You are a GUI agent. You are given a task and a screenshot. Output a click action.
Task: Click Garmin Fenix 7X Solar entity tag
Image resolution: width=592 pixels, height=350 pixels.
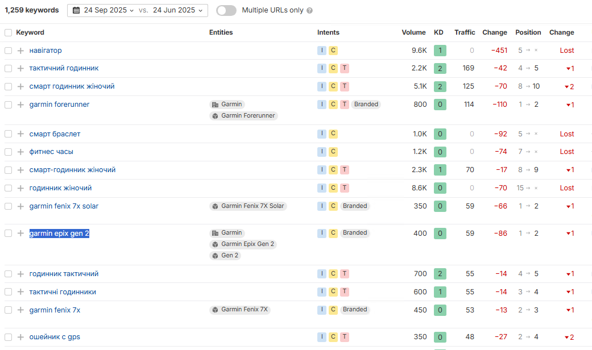coord(248,206)
